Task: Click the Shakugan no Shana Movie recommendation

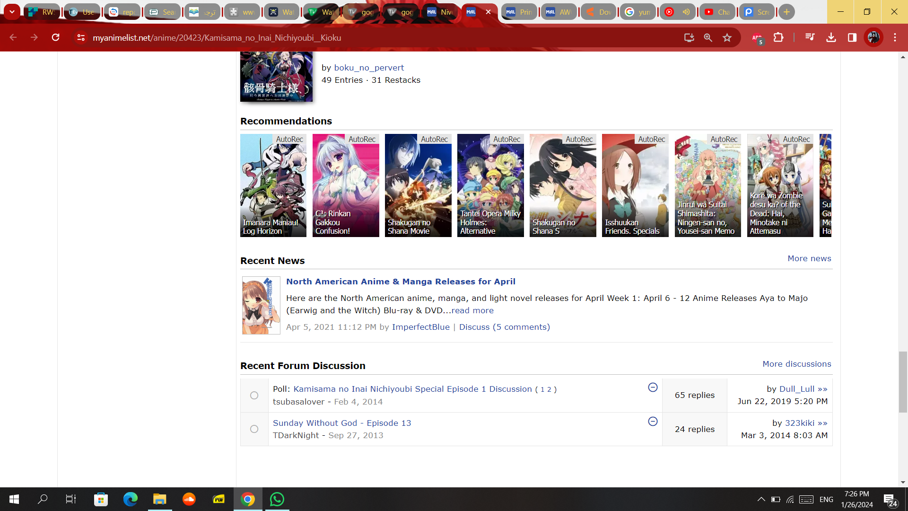Action: [x=418, y=185]
